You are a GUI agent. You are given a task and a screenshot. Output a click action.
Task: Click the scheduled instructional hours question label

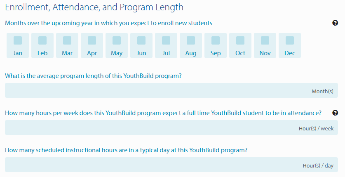pyautogui.click(x=126, y=150)
